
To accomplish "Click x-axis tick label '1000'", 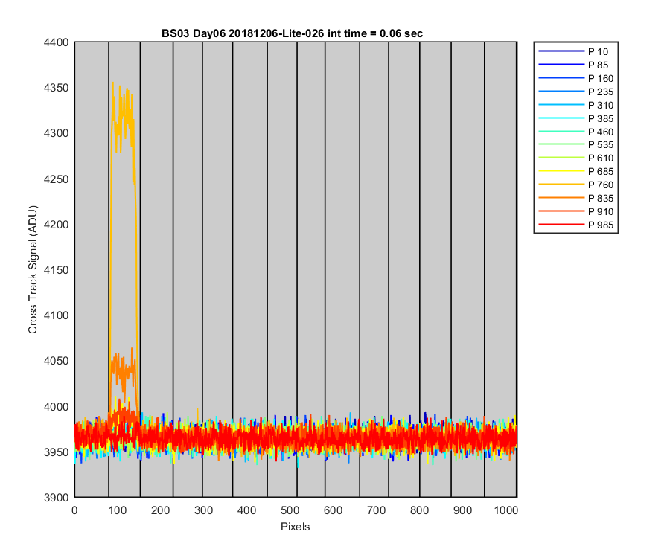I will click(x=506, y=510).
